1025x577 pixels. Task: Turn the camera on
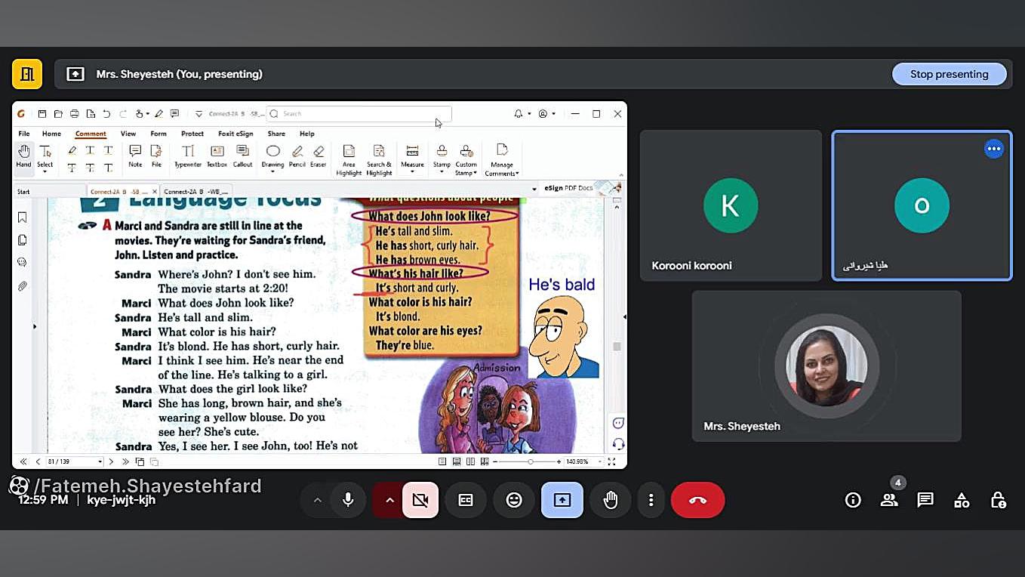tap(420, 500)
